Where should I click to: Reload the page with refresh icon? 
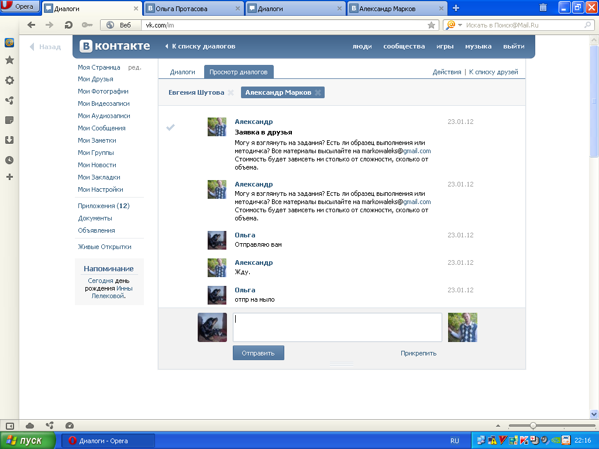pyautogui.click(x=68, y=25)
